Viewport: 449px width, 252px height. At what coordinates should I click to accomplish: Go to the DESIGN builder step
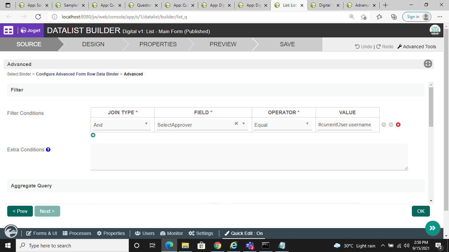tap(93, 44)
